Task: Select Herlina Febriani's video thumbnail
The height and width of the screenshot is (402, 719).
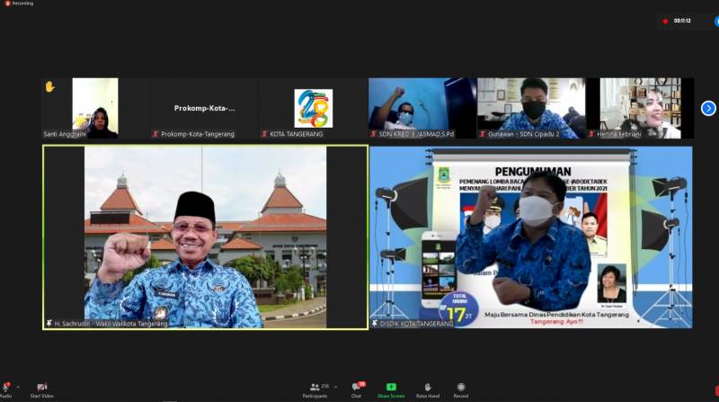Action: click(640, 108)
